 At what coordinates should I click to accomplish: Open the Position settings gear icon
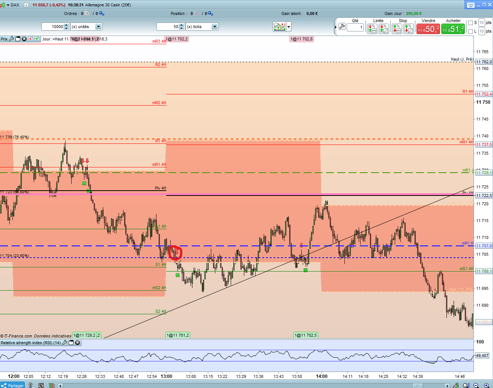click(x=210, y=13)
